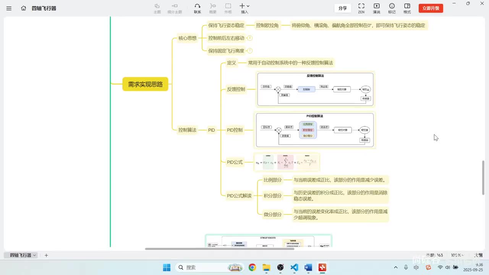Click the 分享 share button

tap(343, 8)
